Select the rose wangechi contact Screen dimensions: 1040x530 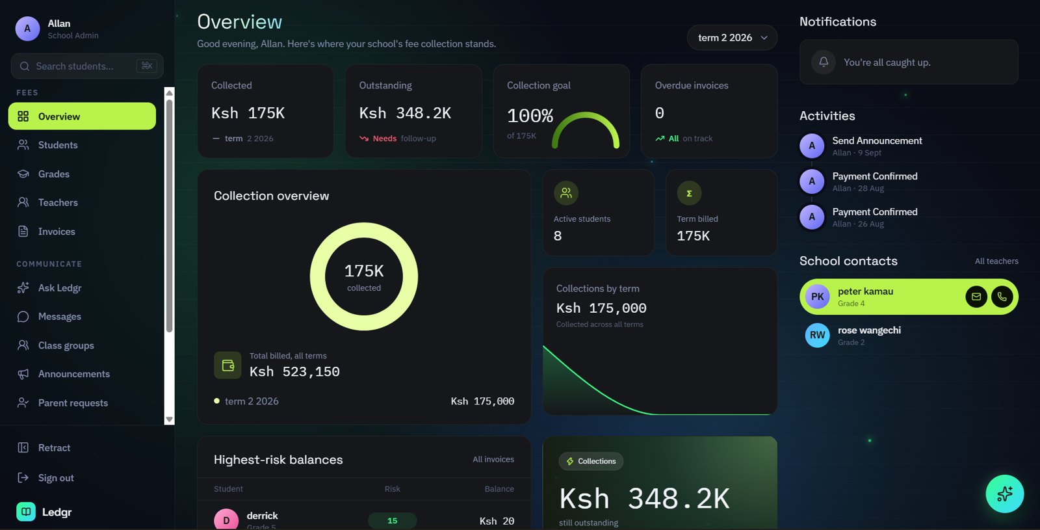(909, 336)
